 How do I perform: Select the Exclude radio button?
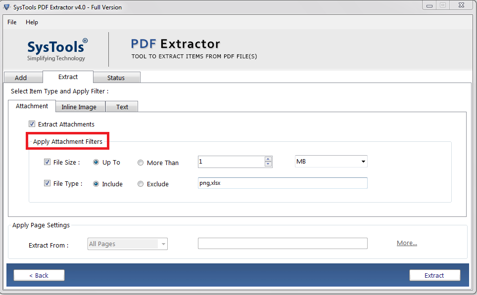(140, 184)
